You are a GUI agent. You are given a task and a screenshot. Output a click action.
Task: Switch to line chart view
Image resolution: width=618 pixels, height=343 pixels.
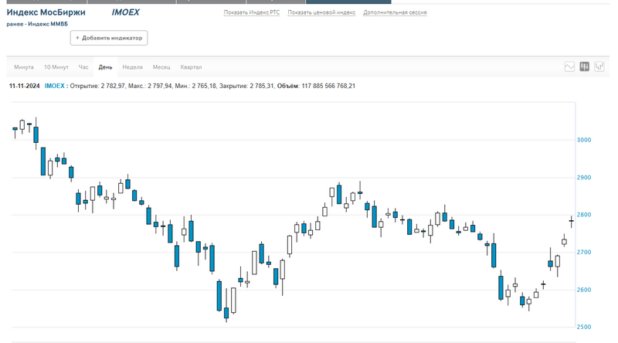[569, 67]
